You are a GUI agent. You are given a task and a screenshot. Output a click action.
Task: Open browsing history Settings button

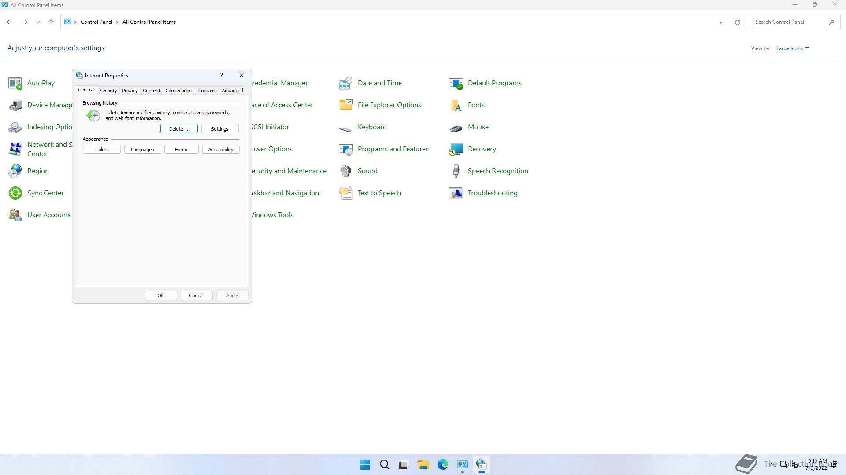pyautogui.click(x=220, y=129)
